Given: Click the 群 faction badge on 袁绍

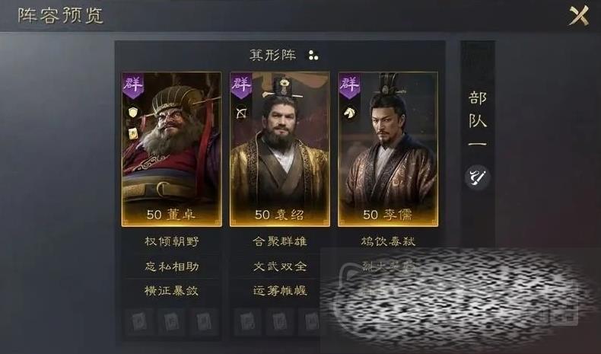Looking at the screenshot, I should point(241,86).
